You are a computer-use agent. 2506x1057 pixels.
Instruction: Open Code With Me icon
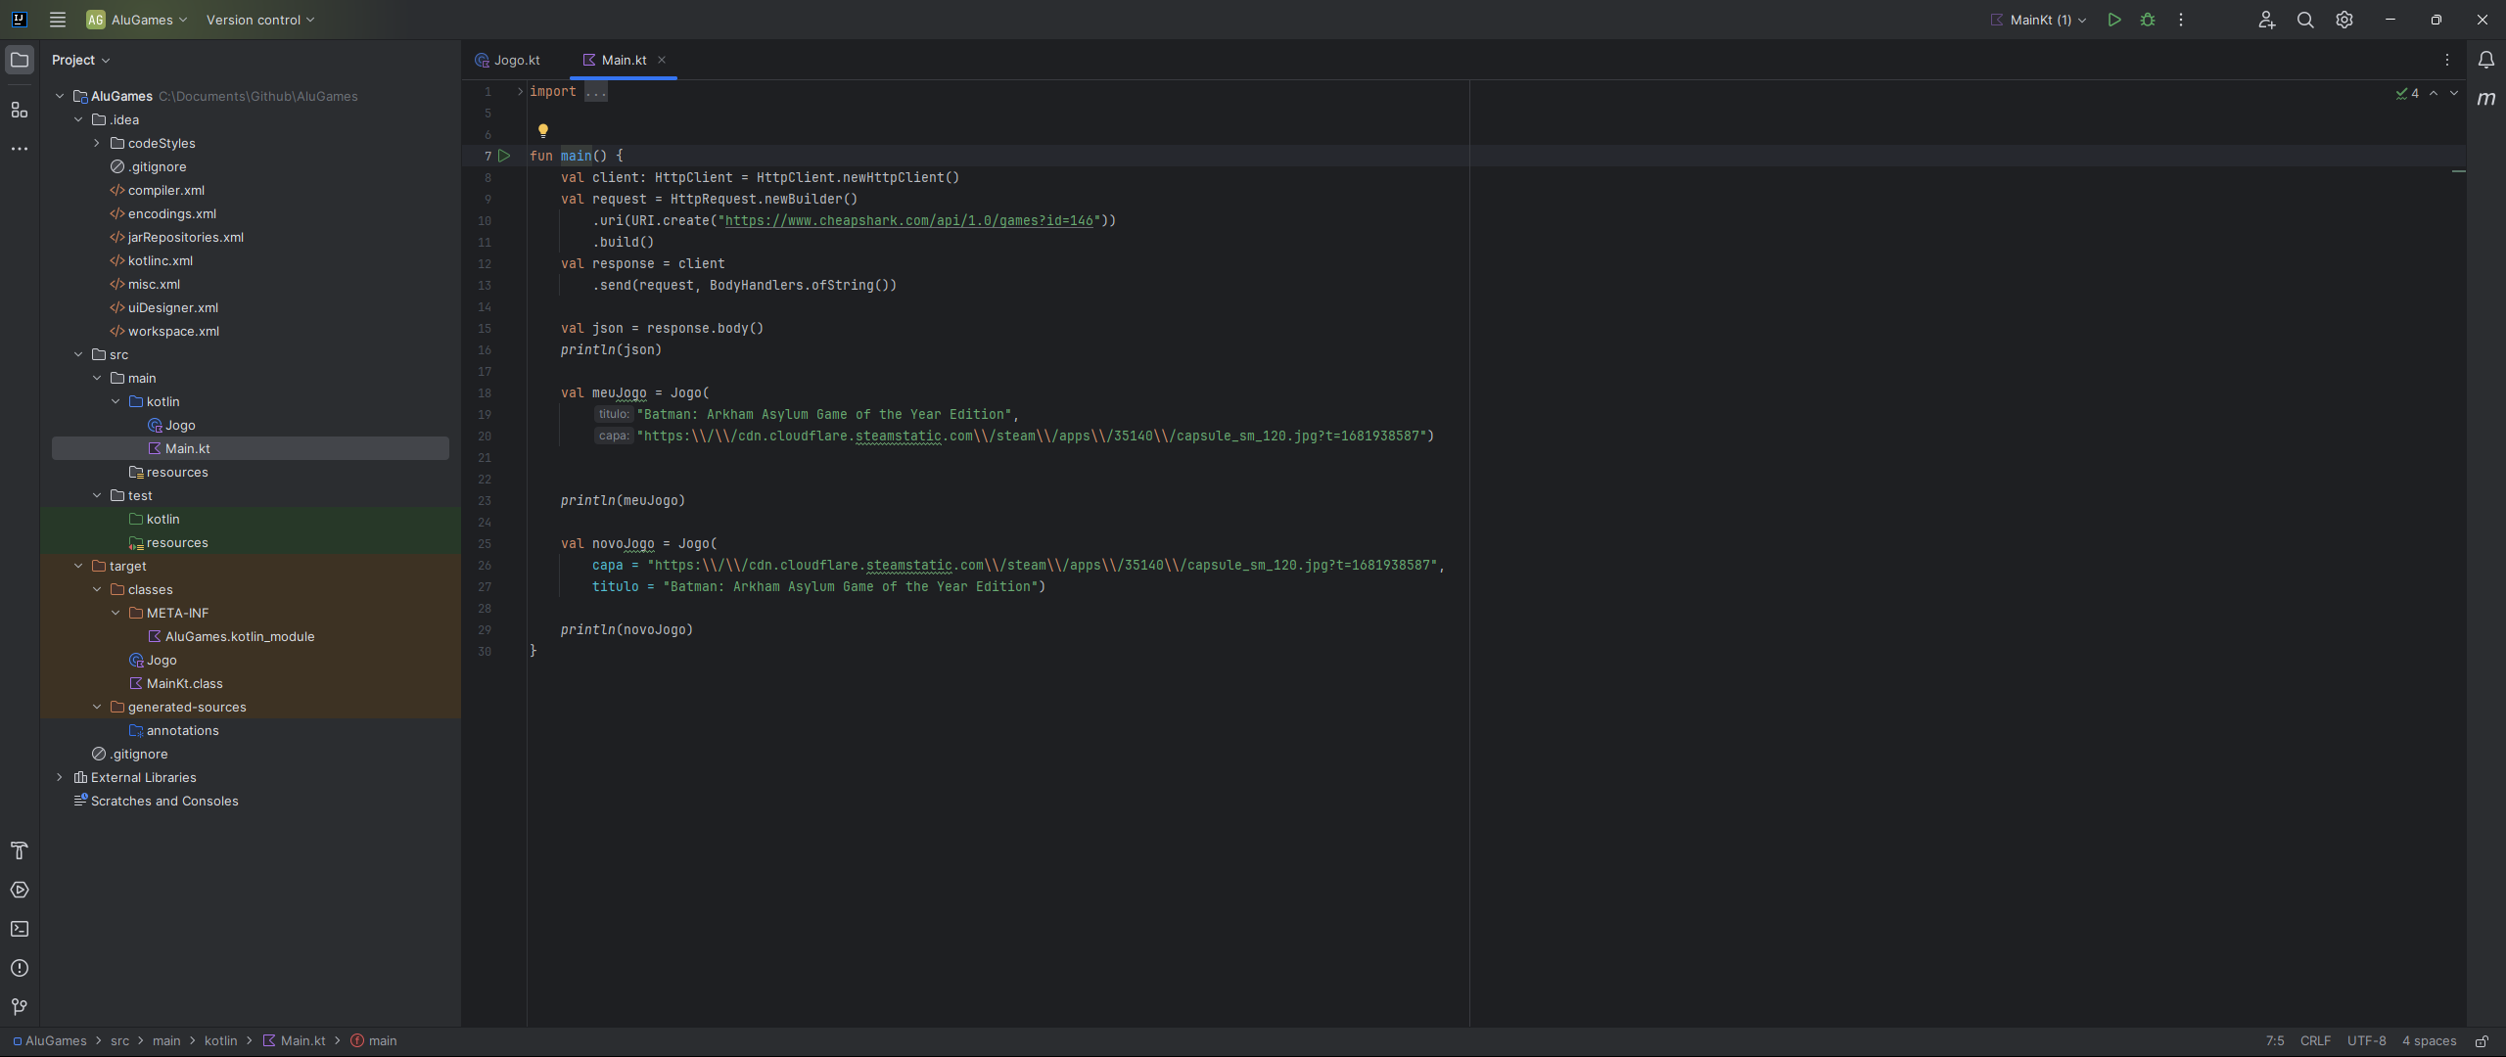coord(2267,20)
